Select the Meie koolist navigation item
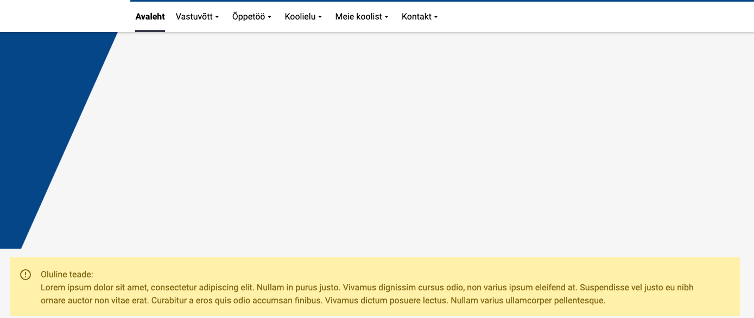 pyautogui.click(x=359, y=17)
